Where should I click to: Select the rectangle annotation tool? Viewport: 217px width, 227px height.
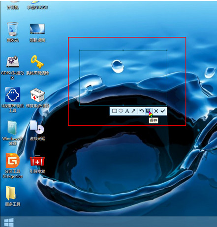tap(115, 111)
